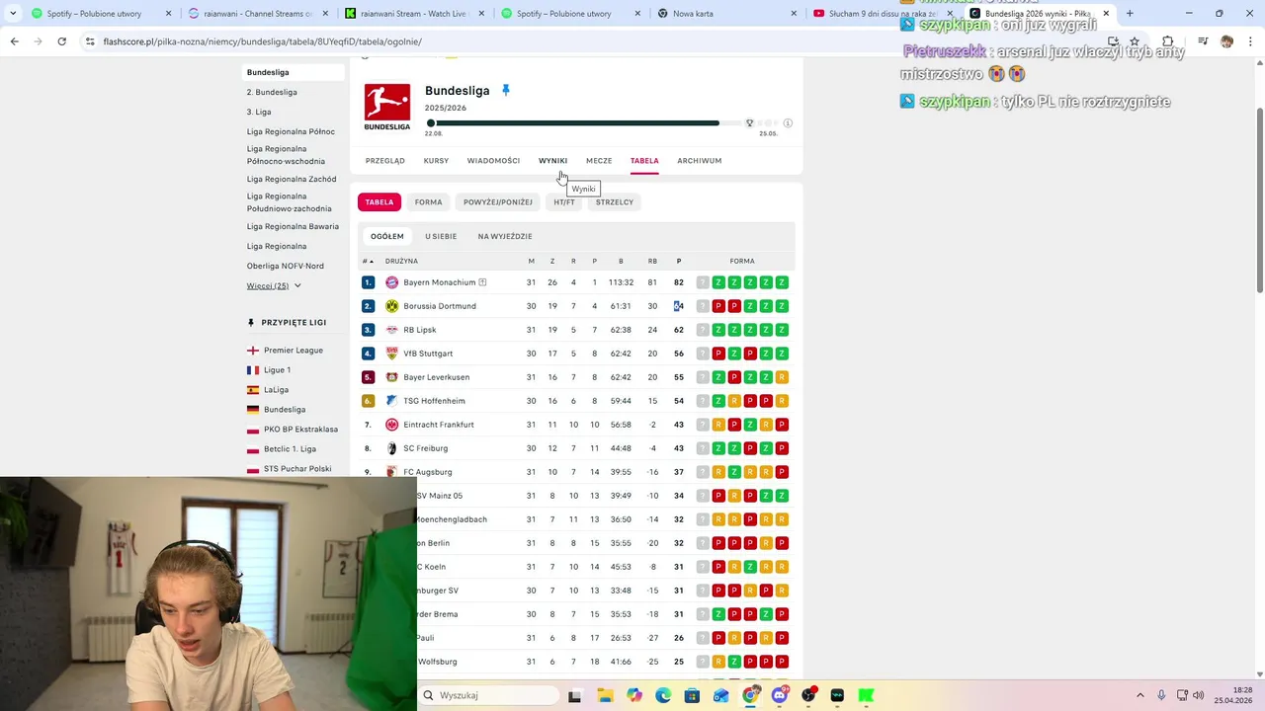Open Liga Regionalna Bawaria
The height and width of the screenshot is (711, 1265).
[x=293, y=226]
